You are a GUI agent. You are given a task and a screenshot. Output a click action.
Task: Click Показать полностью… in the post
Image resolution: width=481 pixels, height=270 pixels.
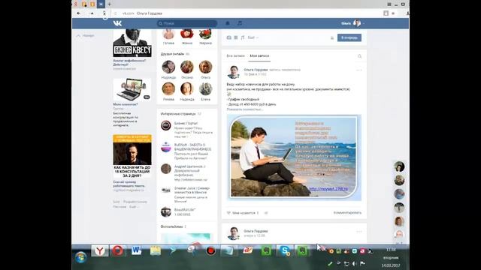[x=245, y=109]
